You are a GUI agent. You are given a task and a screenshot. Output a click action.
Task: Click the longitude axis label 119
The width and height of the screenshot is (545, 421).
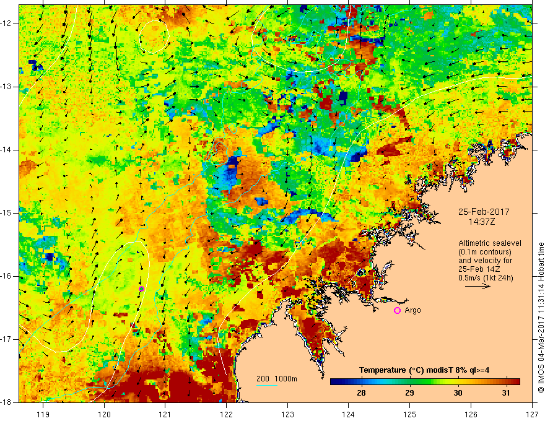click(x=43, y=414)
